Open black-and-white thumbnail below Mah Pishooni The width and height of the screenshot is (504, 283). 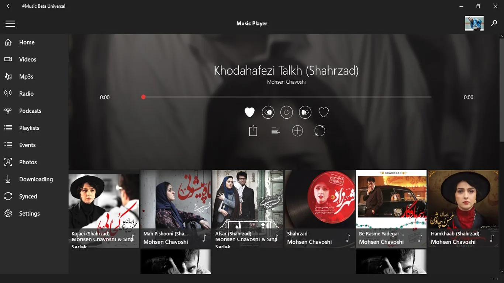tap(176, 262)
